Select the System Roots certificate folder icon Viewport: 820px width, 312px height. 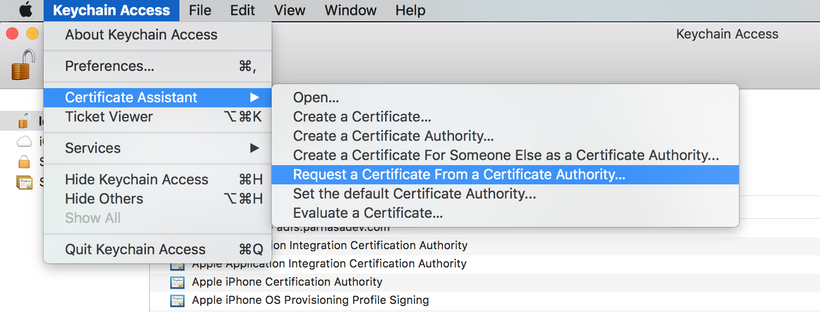pyautogui.click(x=24, y=182)
